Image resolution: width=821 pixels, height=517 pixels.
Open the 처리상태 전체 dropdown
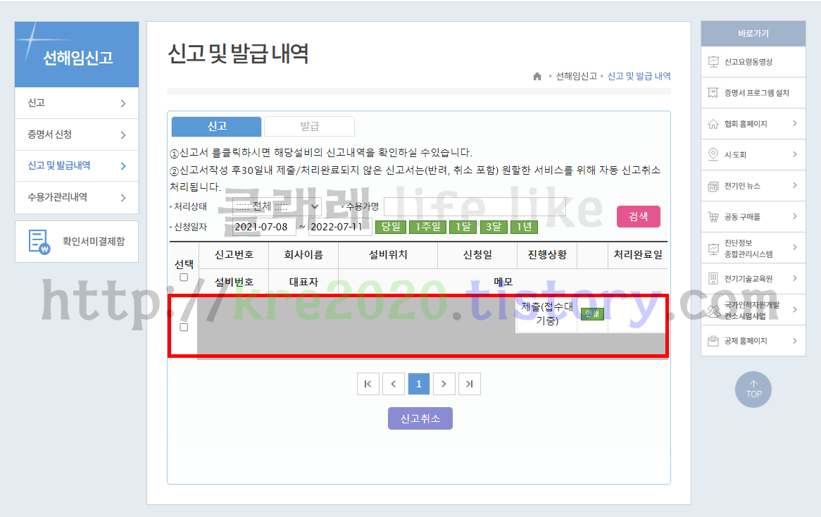(277, 206)
